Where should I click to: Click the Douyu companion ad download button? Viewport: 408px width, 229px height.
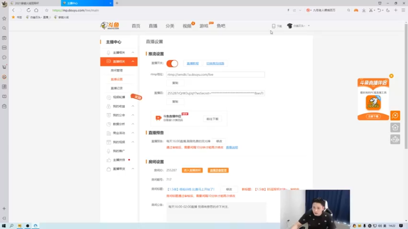click(x=373, y=117)
